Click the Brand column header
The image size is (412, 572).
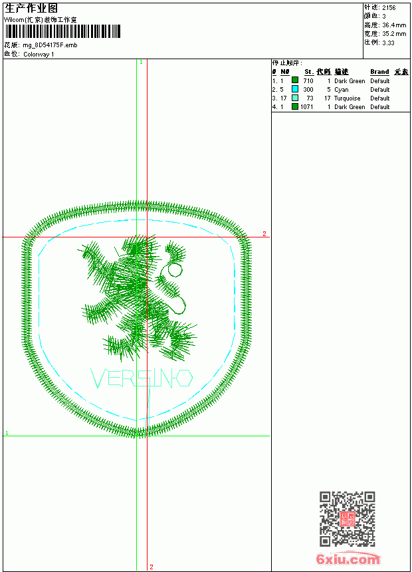click(379, 72)
